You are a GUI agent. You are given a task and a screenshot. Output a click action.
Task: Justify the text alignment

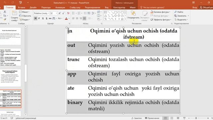pyautogui.click(x=84, y=18)
